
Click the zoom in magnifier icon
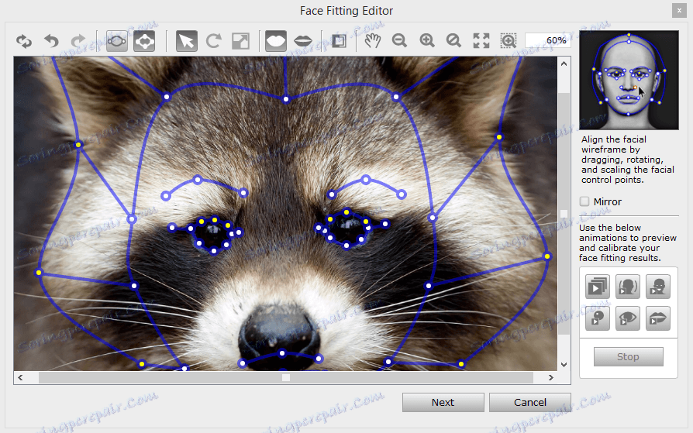426,41
